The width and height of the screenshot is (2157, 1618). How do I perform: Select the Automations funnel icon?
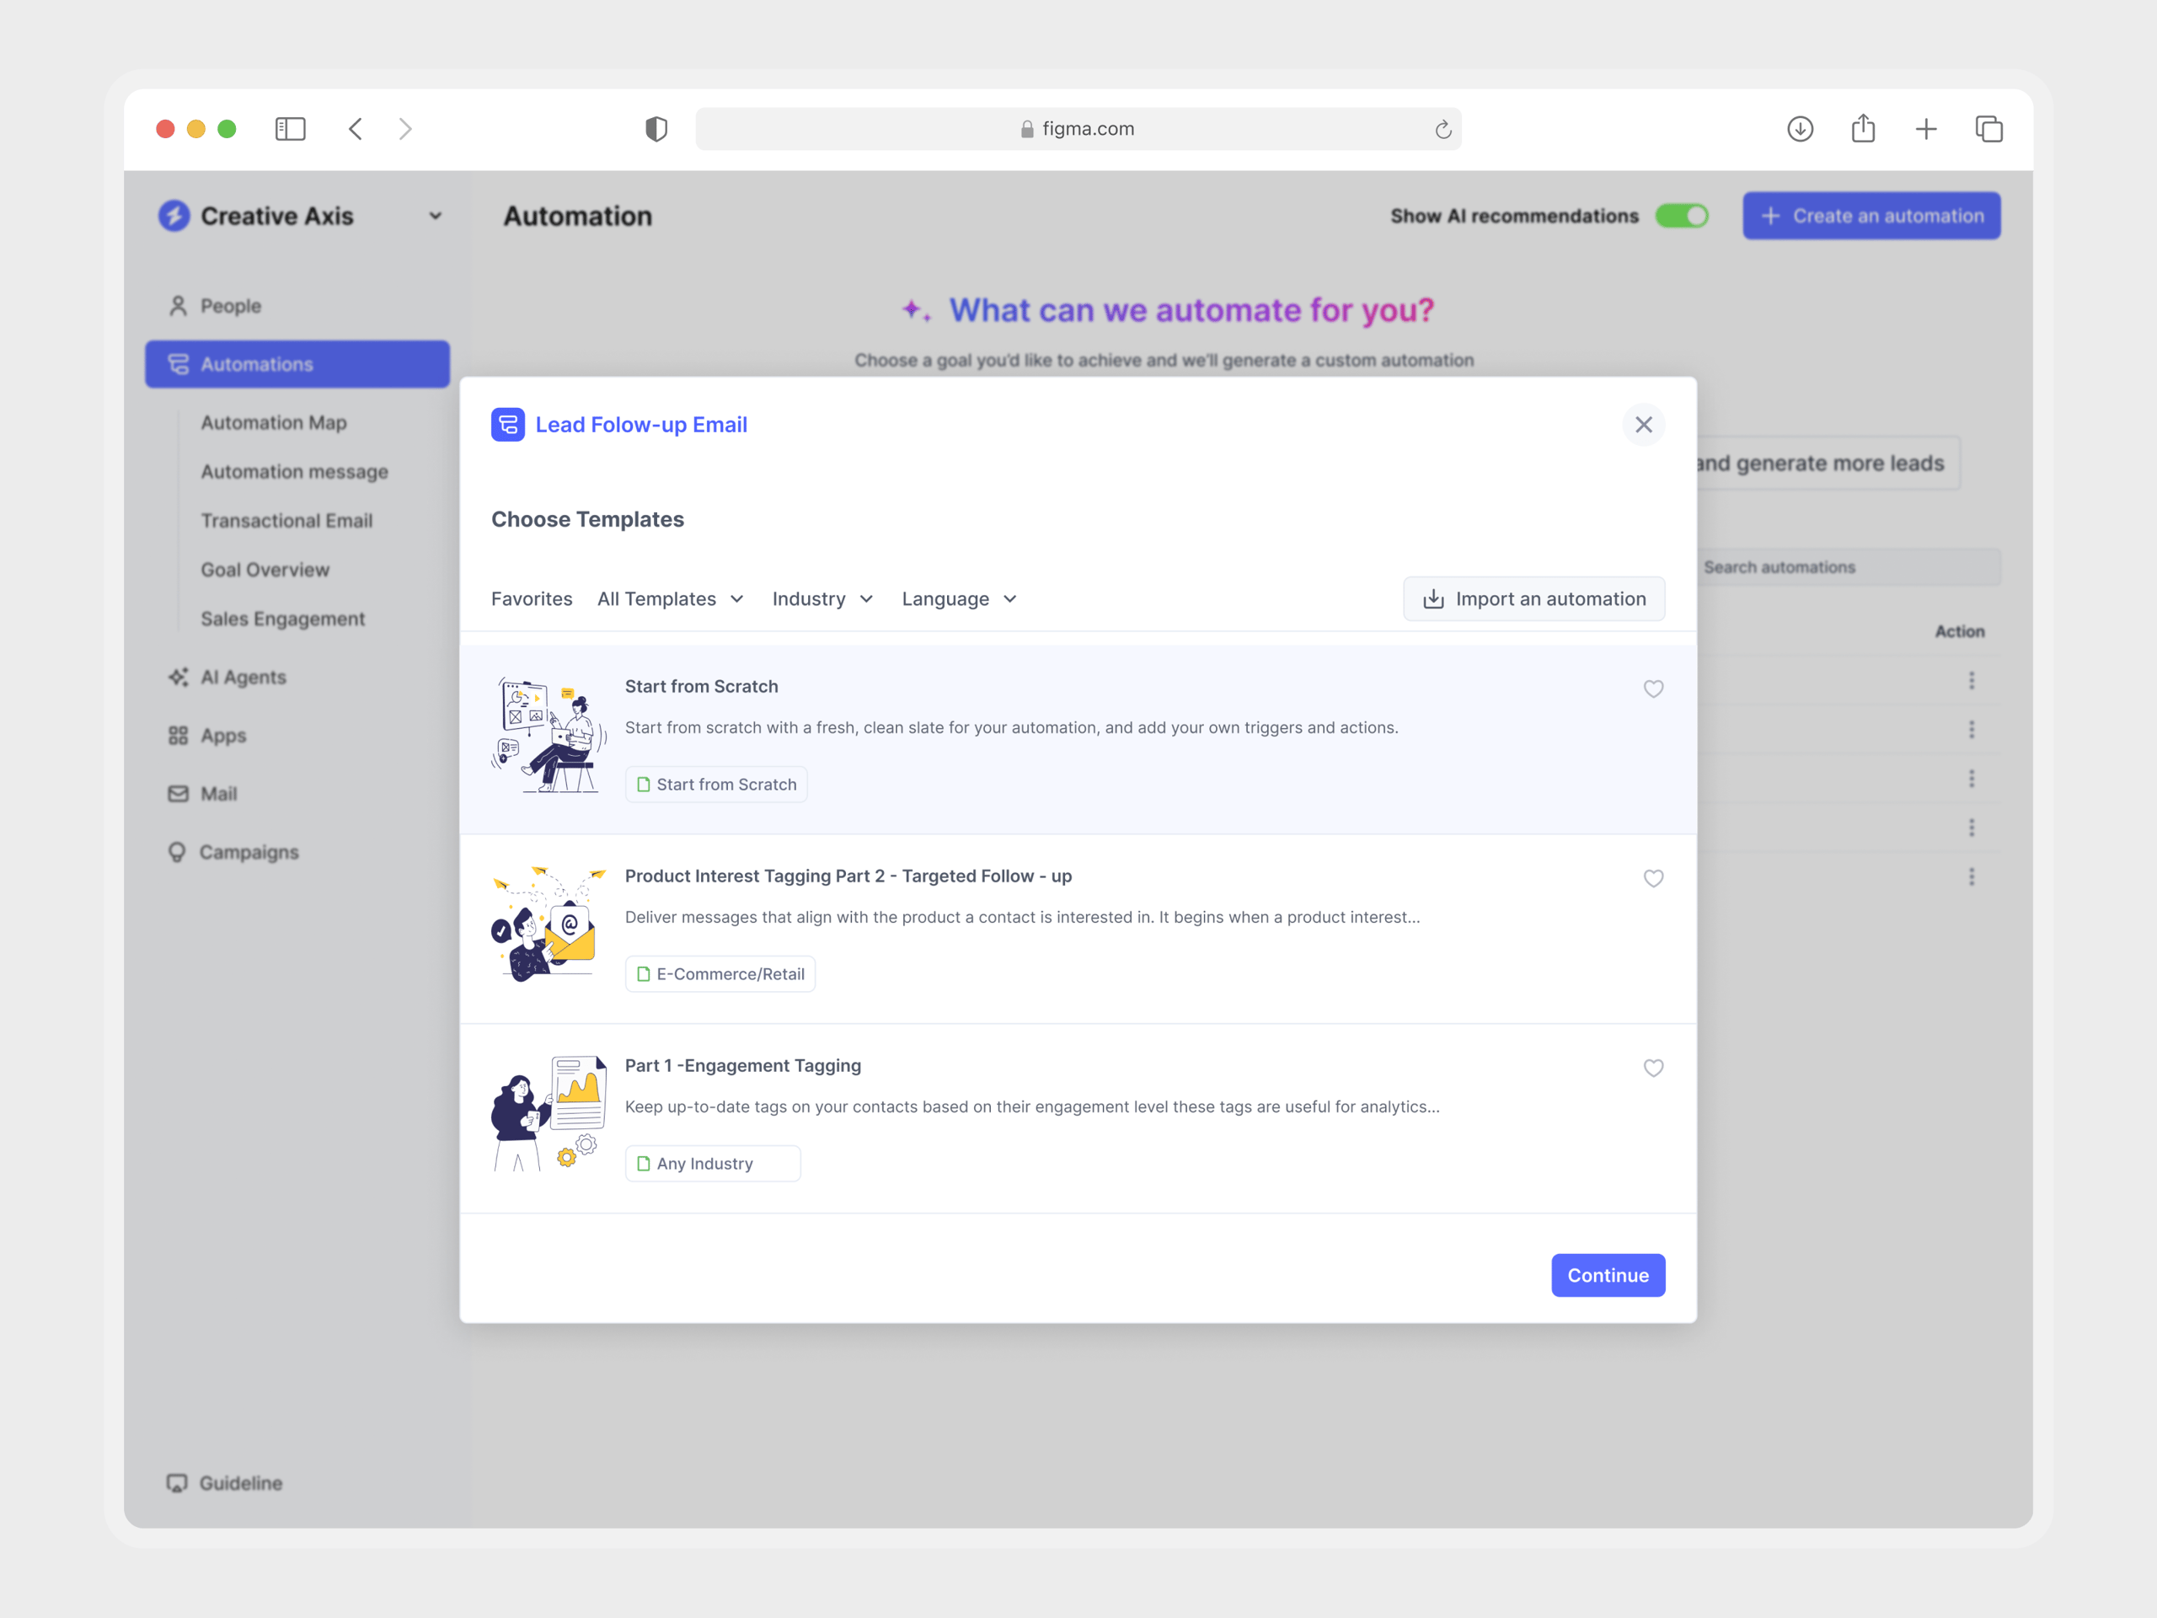tap(179, 364)
